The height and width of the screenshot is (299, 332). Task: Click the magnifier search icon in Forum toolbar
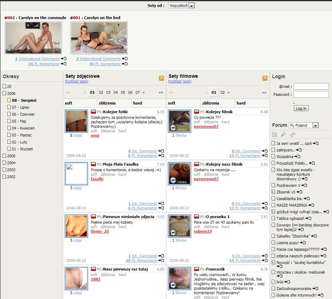coord(283,134)
